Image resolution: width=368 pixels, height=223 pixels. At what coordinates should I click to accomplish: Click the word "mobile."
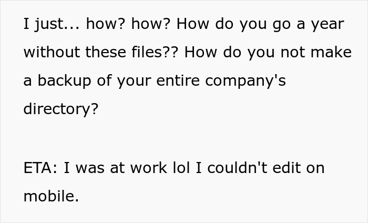click(51, 196)
